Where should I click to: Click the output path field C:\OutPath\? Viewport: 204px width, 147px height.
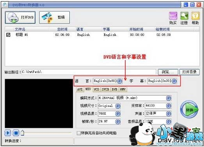coord(89,72)
